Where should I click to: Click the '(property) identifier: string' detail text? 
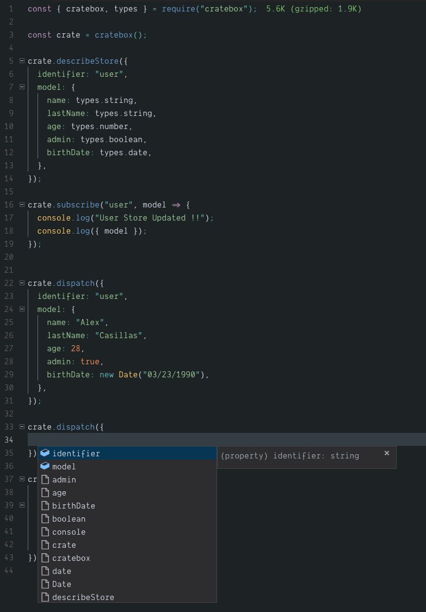[290, 456]
